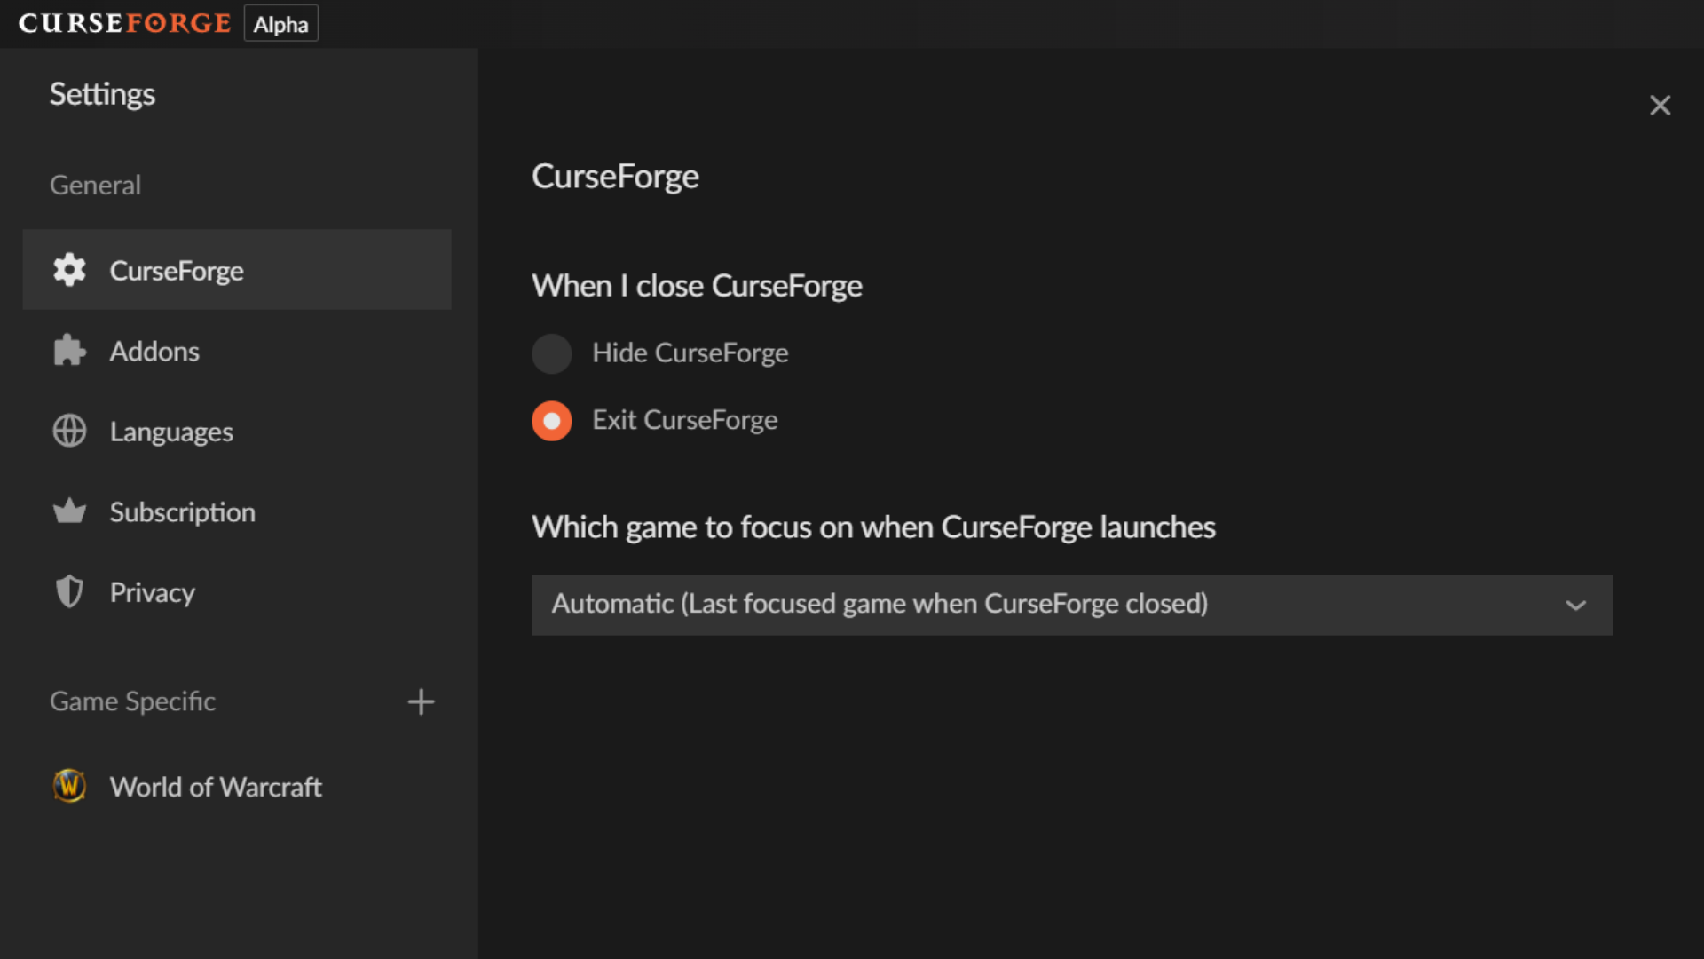Viewport: 1704px width, 959px height.
Task: Click the 'When I close CurseForge' heading
Action: tap(697, 286)
